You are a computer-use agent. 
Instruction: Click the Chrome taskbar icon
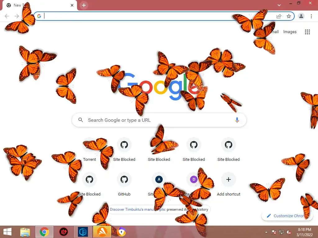(44, 232)
